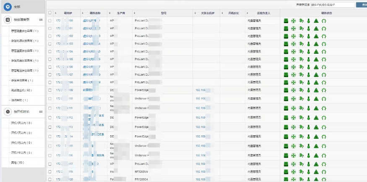This screenshot has height=182, width=367.
Task: Sort the table by the 开机时长 column arrow
Action: [222, 13]
